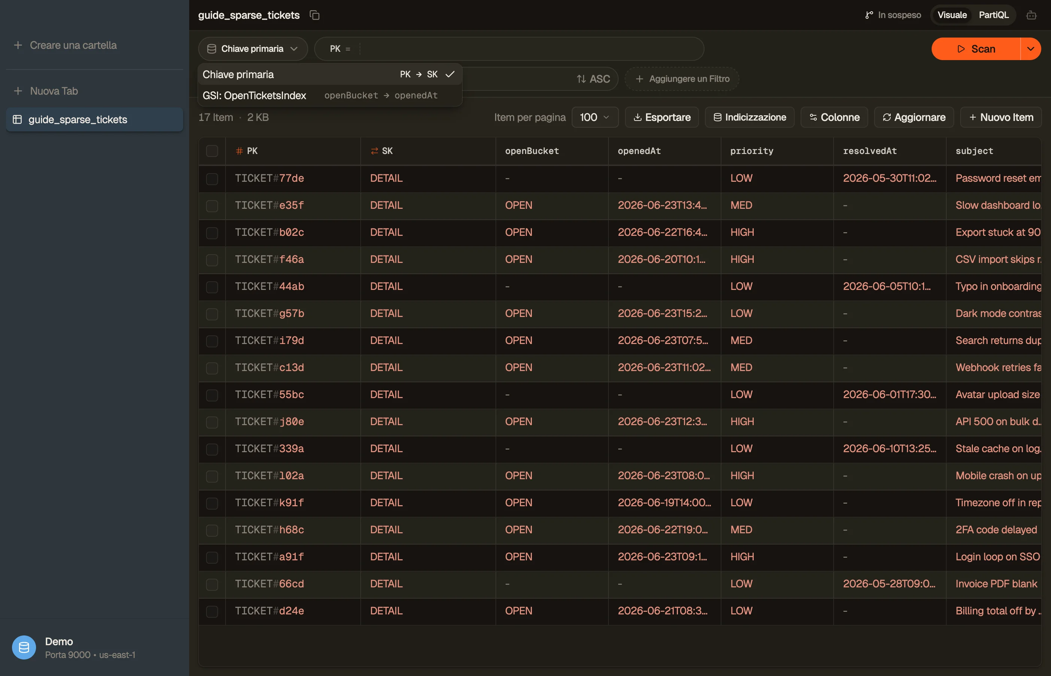This screenshot has width=1051, height=676.
Task: Run the Scan button
Action: [976, 49]
